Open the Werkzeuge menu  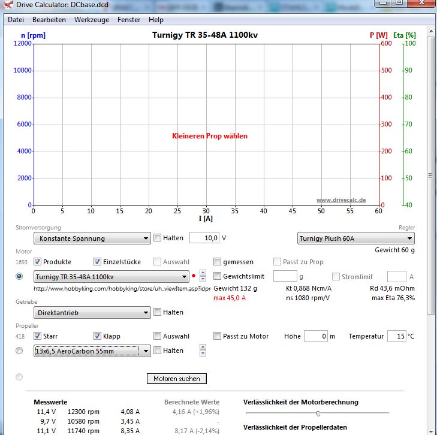pyautogui.click(x=92, y=20)
